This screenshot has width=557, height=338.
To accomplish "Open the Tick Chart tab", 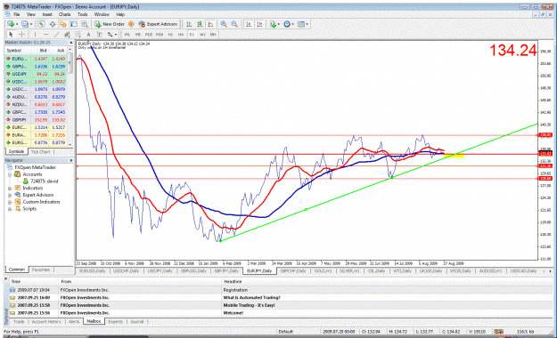I will 40,152.
